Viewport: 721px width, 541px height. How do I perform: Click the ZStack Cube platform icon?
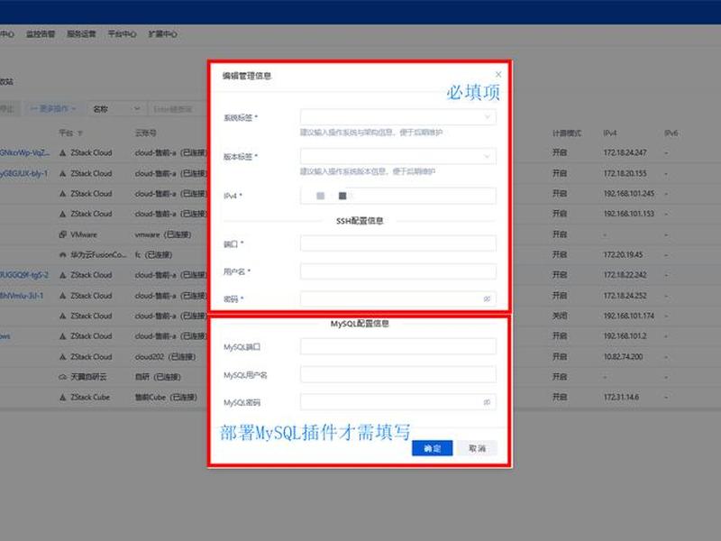pos(63,397)
